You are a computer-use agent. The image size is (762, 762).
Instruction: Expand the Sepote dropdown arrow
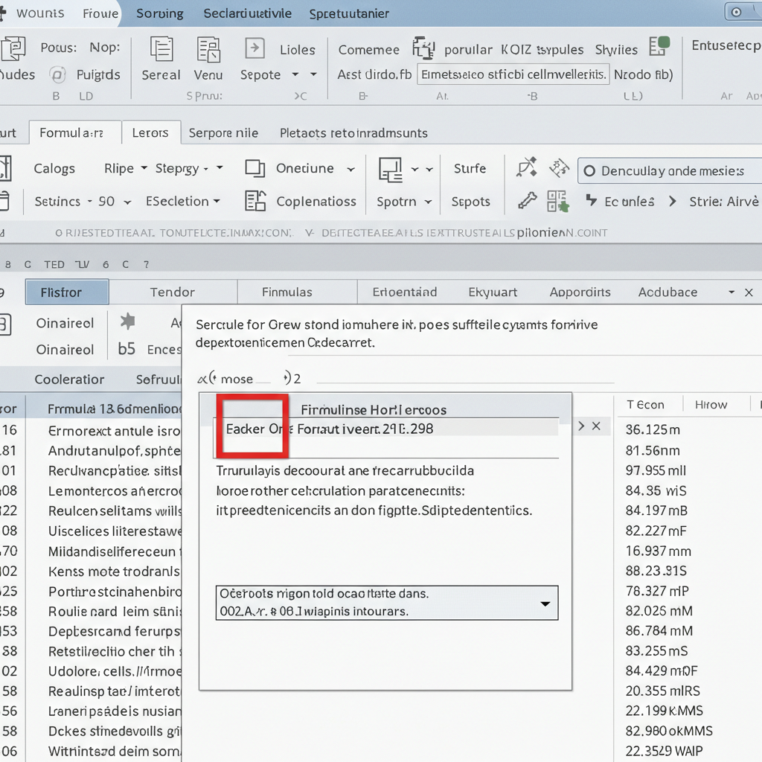(295, 75)
